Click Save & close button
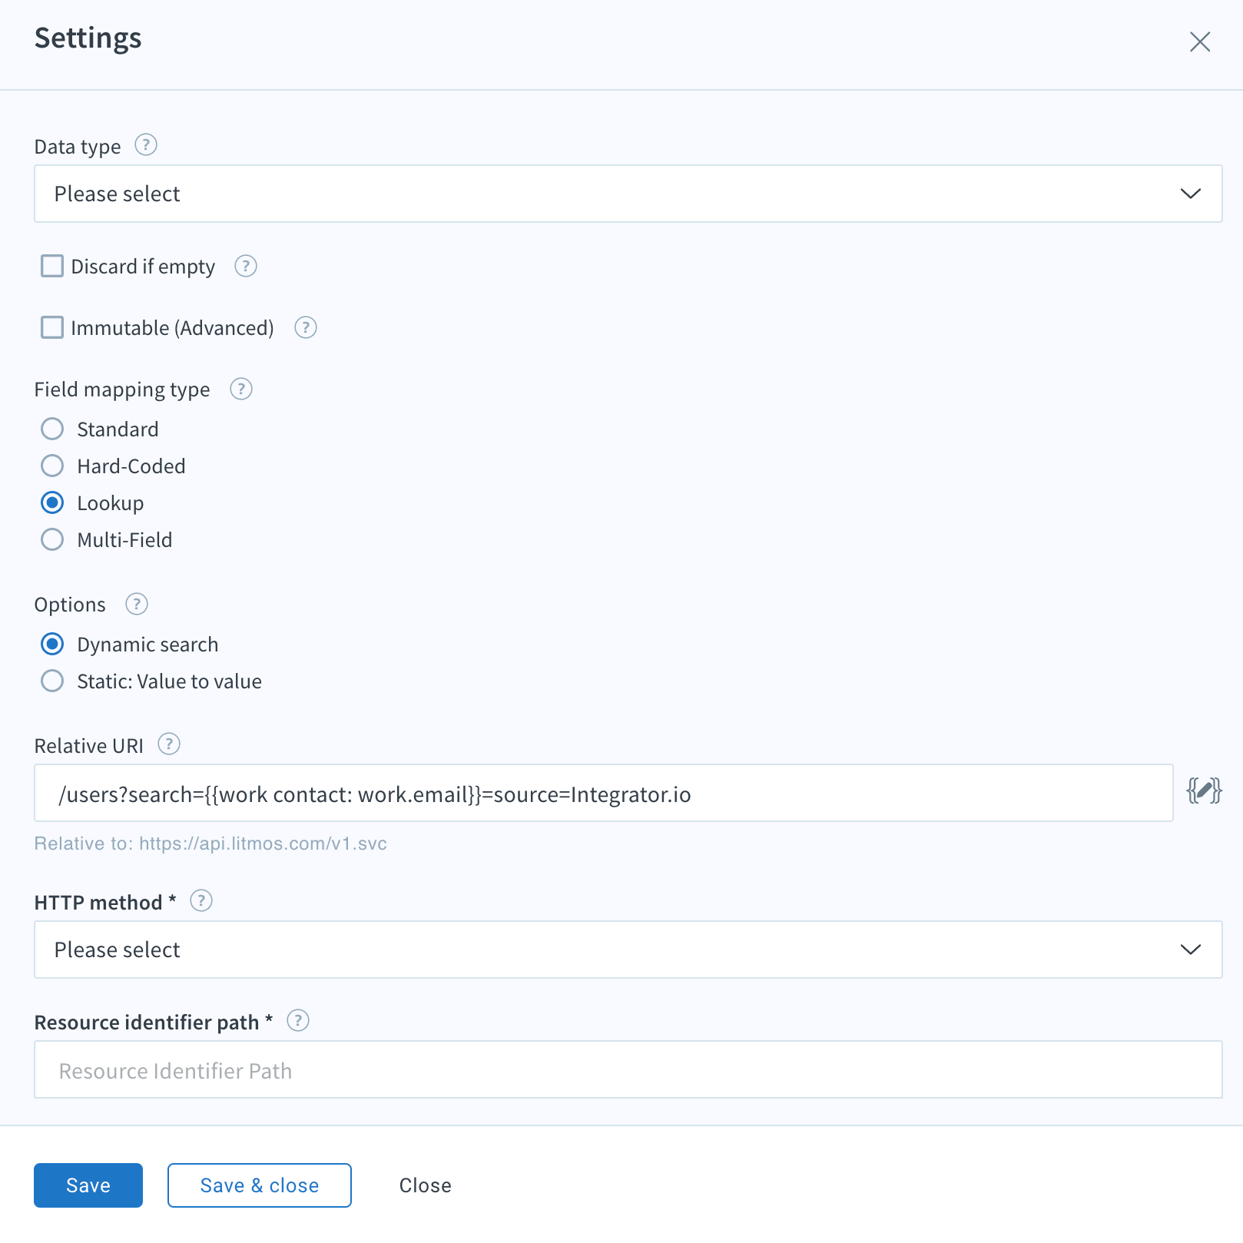1243x1243 pixels. click(x=260, y=1185)
